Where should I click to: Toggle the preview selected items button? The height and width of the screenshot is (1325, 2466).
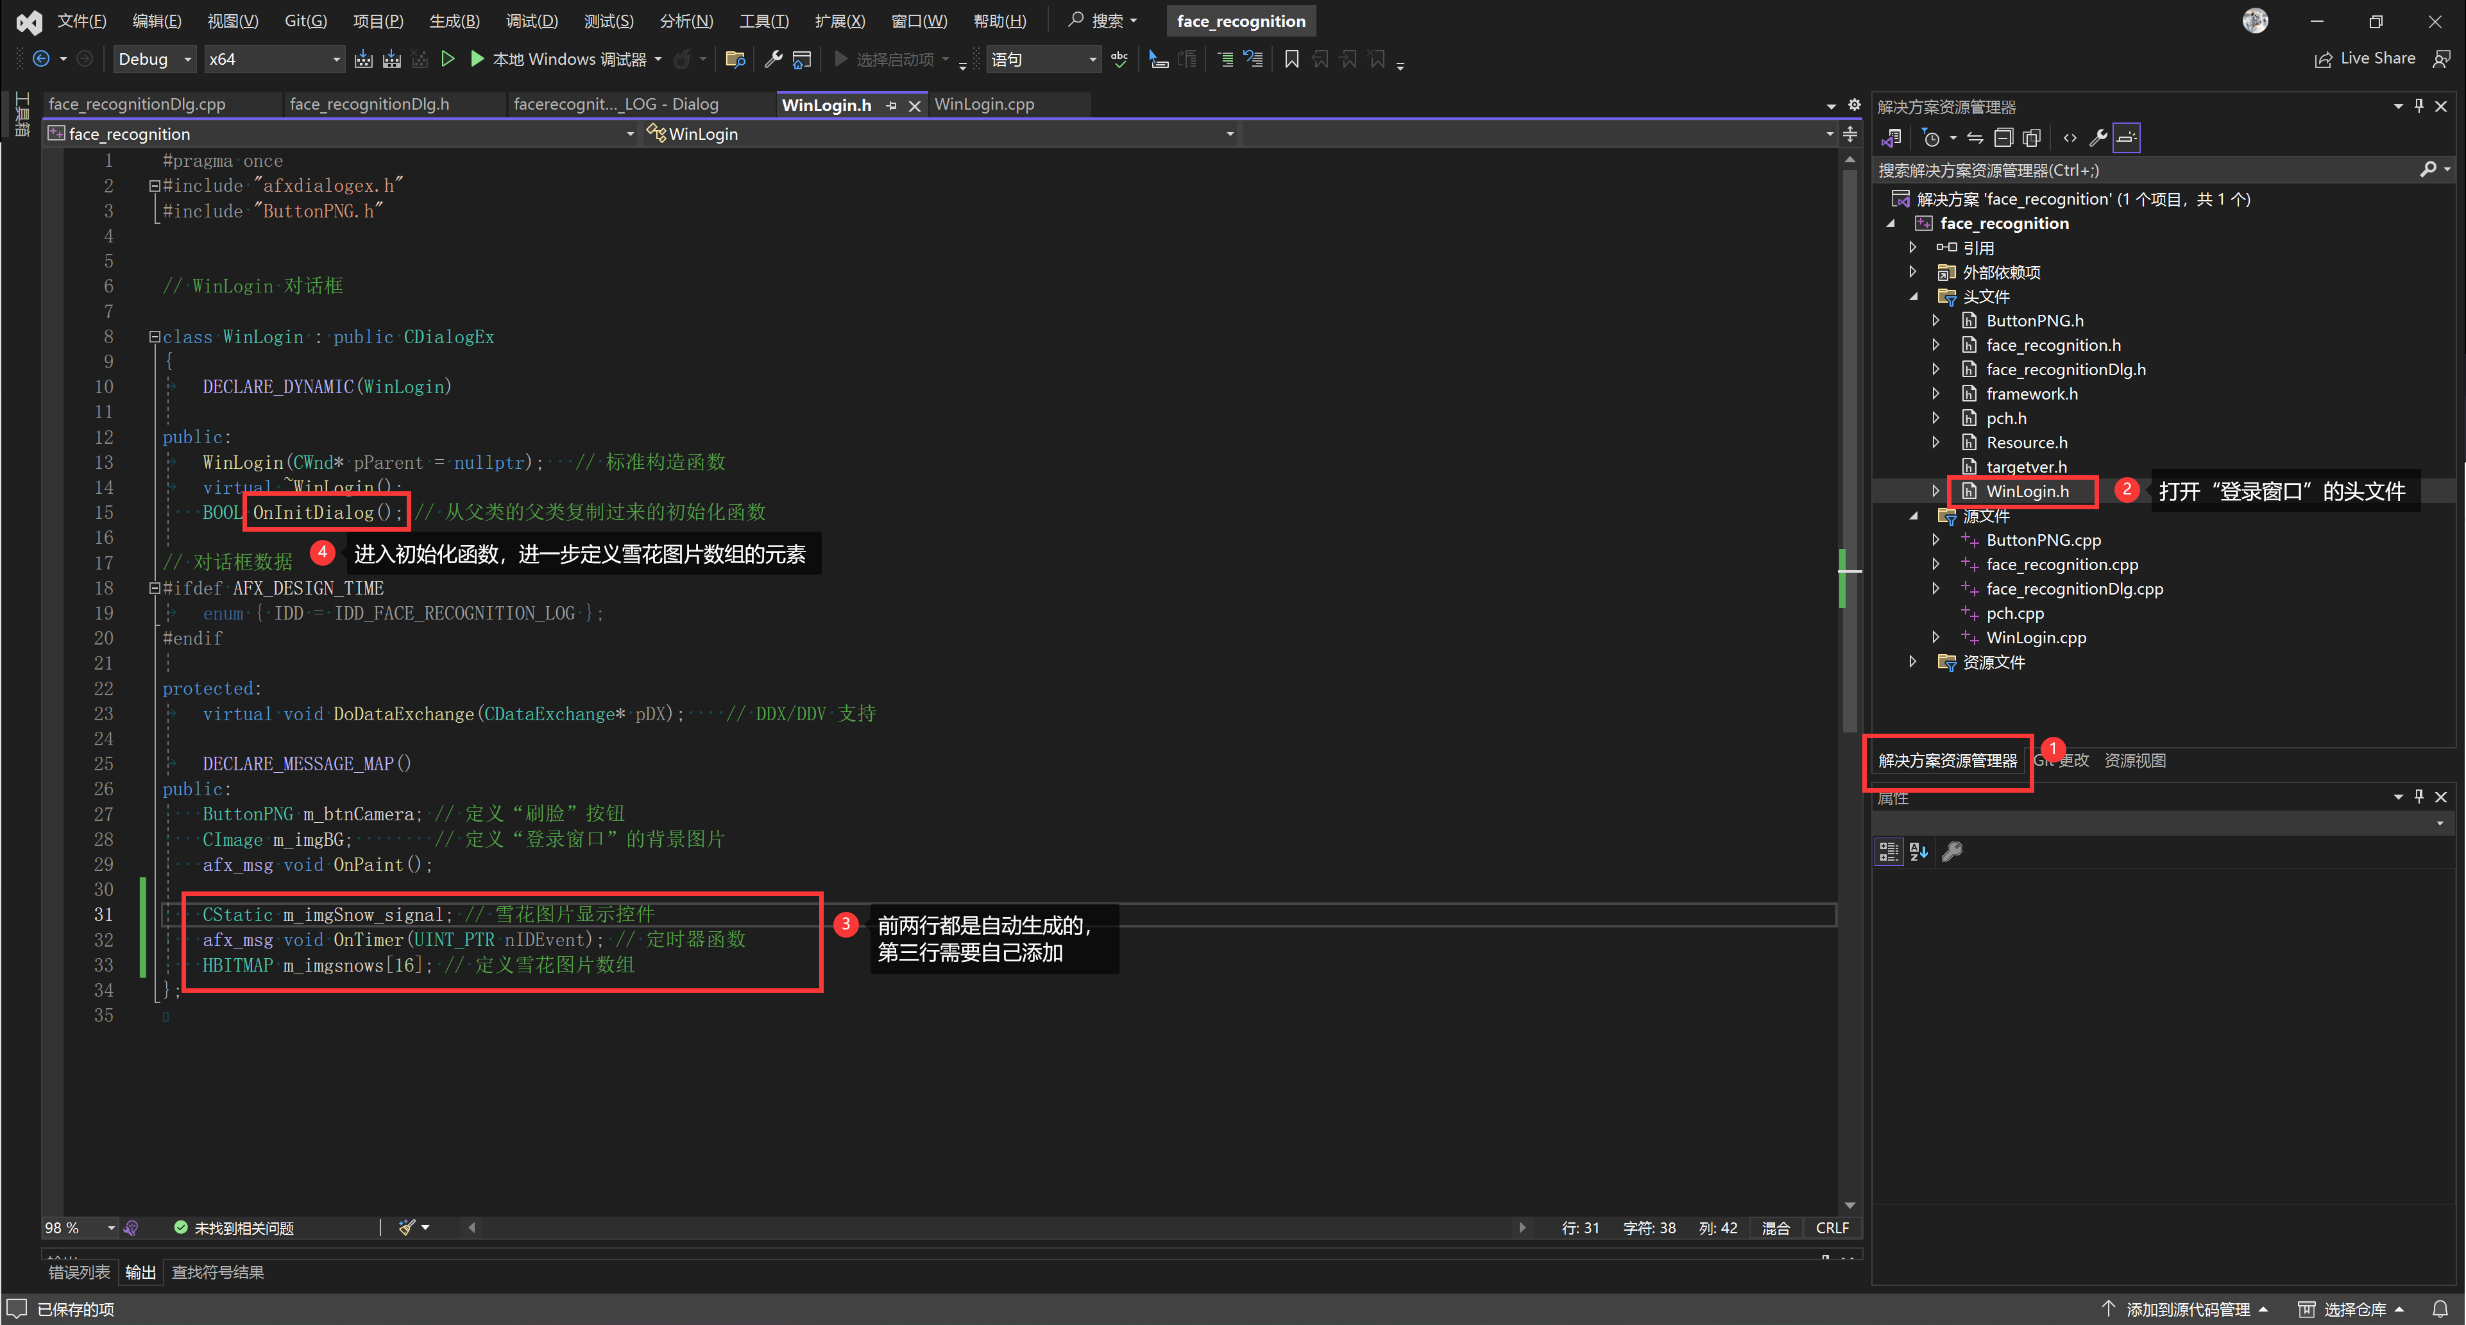point(2126,138)
